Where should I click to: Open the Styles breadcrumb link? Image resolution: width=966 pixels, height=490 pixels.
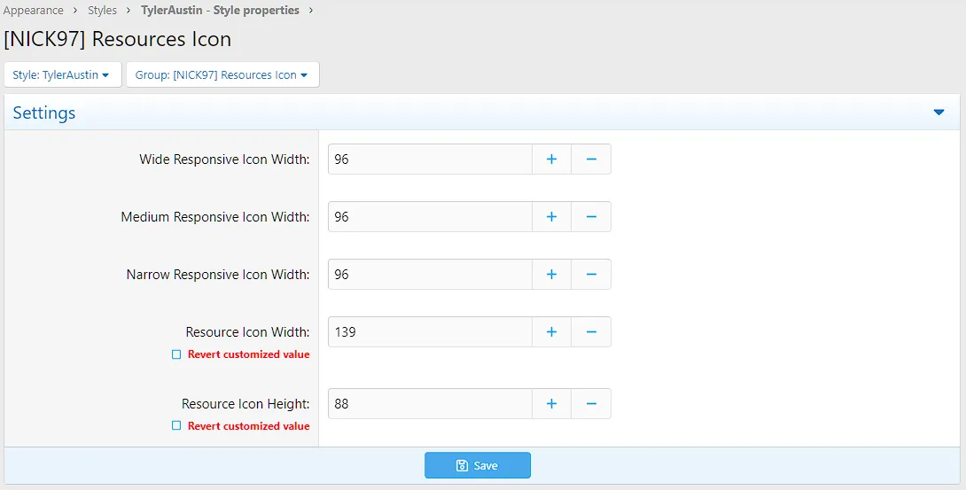tap(103, 11)
